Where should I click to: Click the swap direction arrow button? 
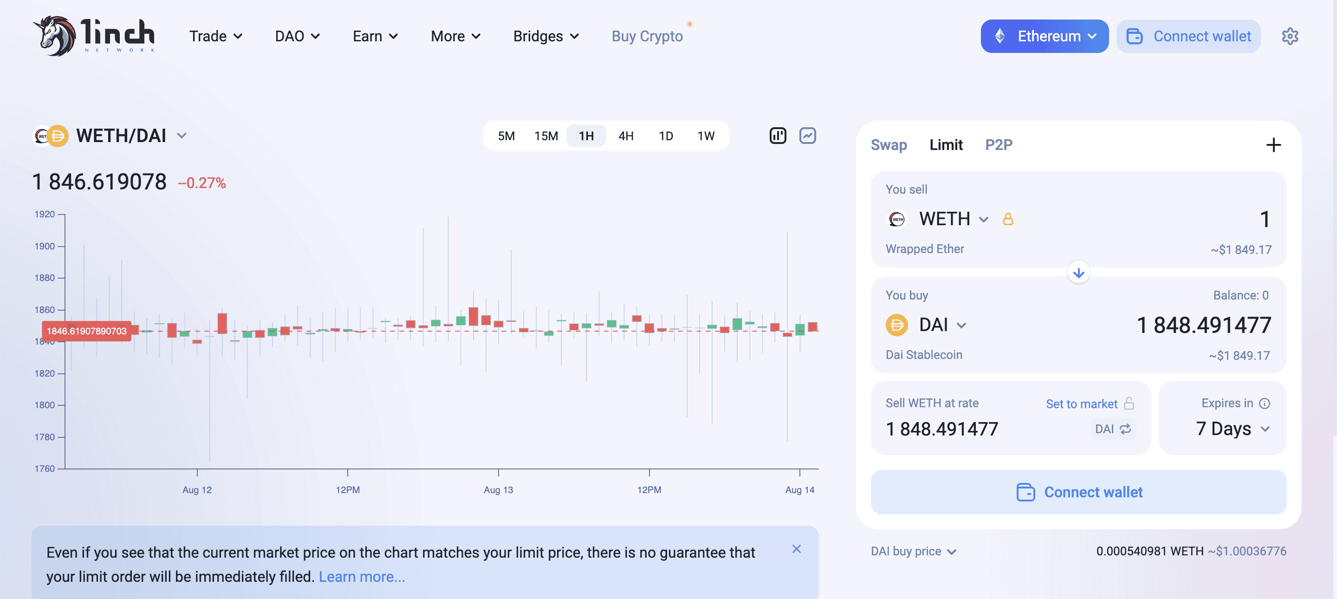point(1078,273)
